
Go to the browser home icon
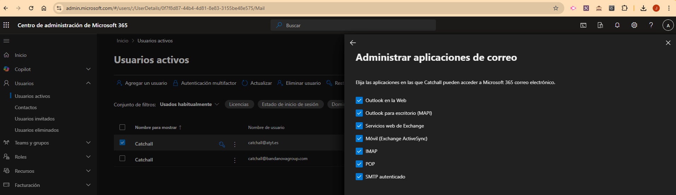tap(44, 8)
